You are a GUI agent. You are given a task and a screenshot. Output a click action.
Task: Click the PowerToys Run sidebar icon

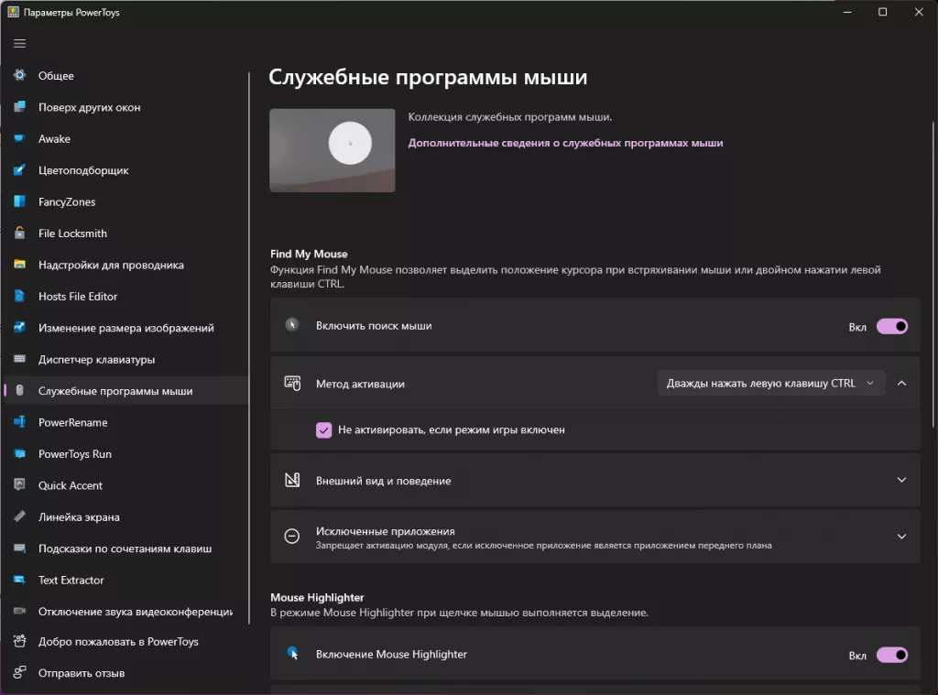tap(19, 454)
